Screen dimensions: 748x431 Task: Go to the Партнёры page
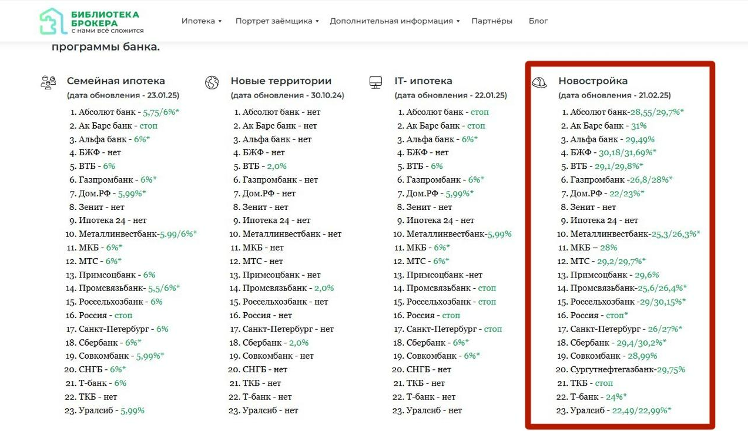[x=492, y=21]
